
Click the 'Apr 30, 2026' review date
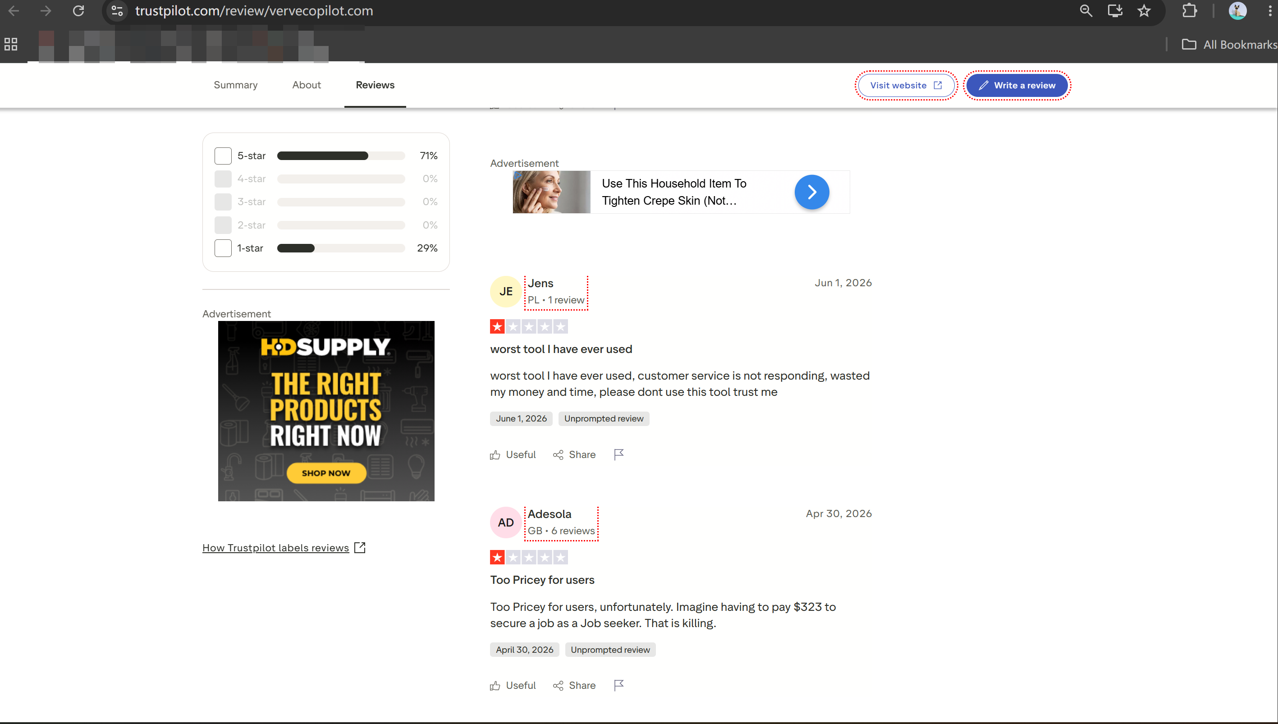point(838,513)
